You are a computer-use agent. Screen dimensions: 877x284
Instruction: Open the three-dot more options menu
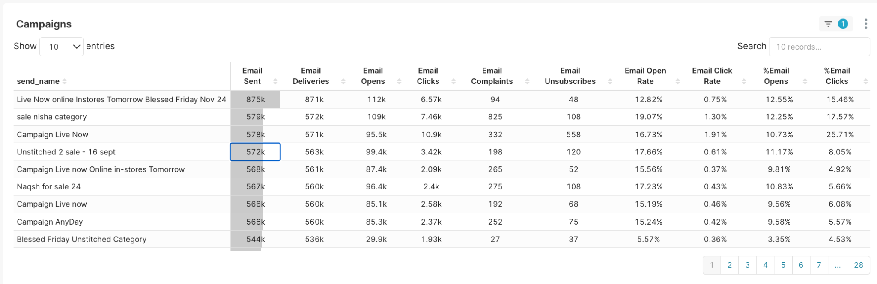(x=865, y=24)
